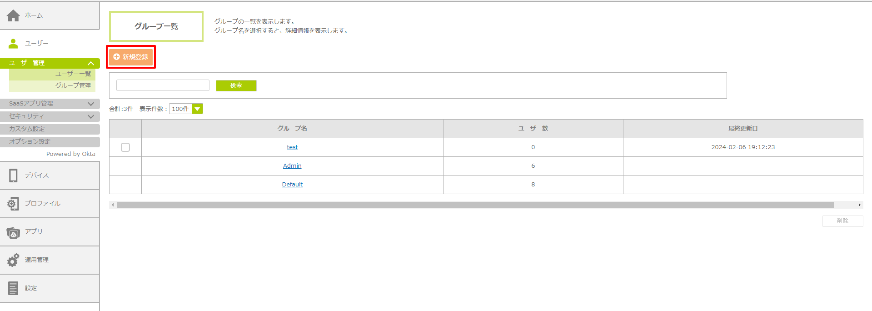Click the Home house icon
The image size is (872, 311).
pos(13,15)
